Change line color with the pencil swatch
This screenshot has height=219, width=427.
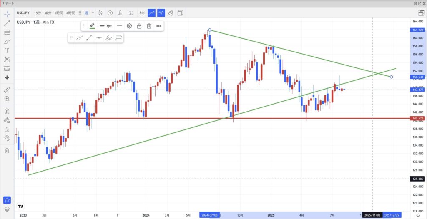coord(92,26)
